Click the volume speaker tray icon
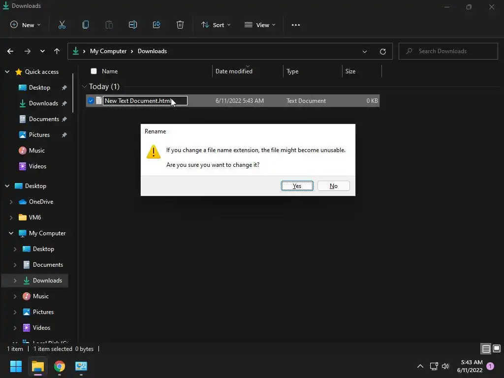 point(445,366)
